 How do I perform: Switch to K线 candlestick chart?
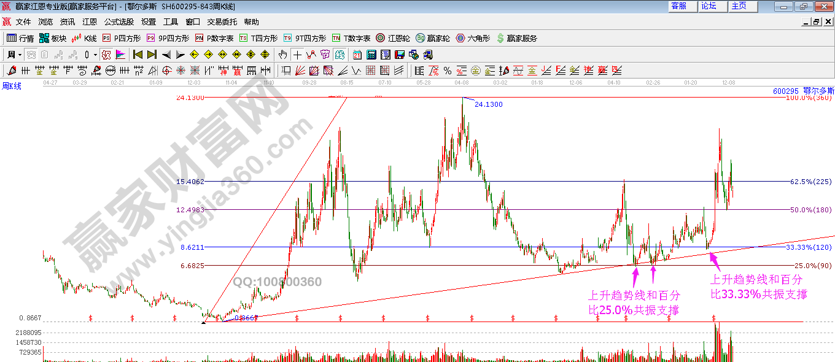(x=85, y=38)
